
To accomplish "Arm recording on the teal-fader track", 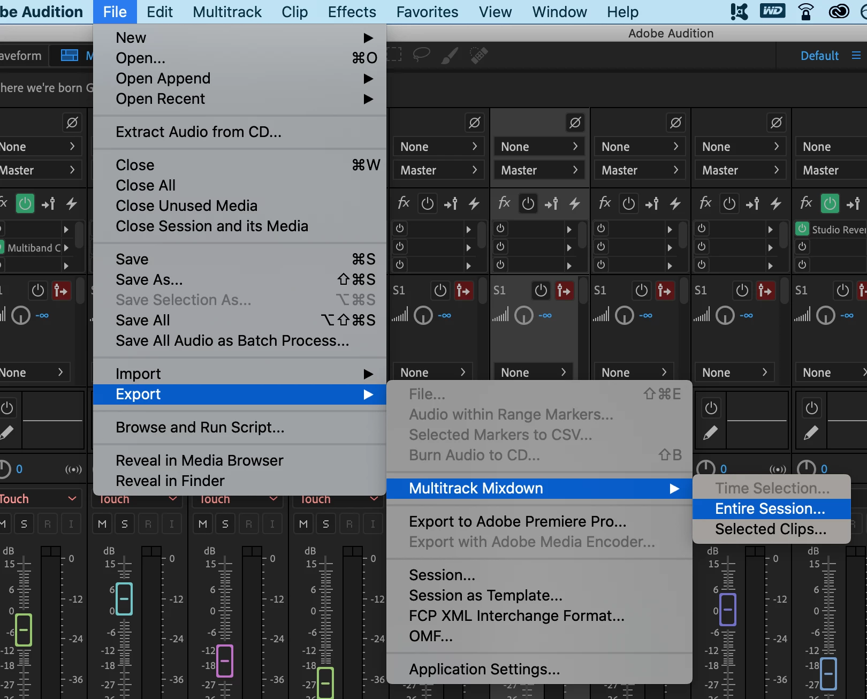I will (x=148, y=524).
